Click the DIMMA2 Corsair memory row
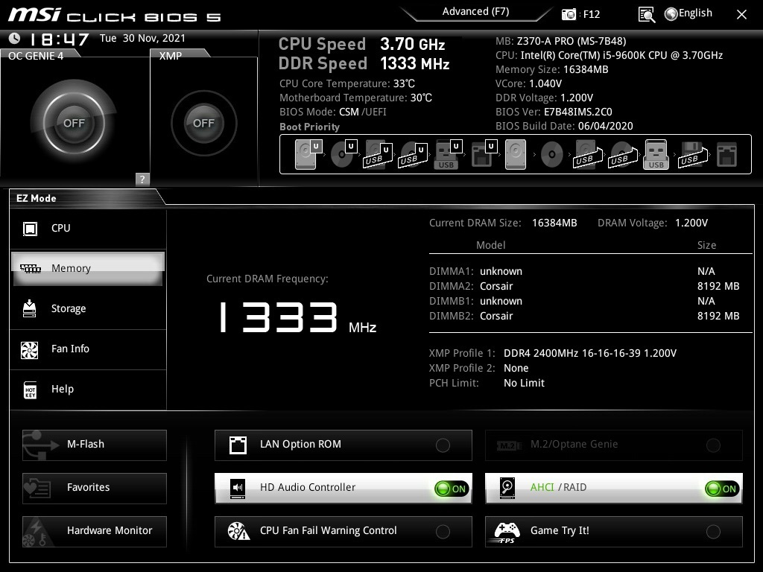This screenshot has height=572, width=763. 584,287
